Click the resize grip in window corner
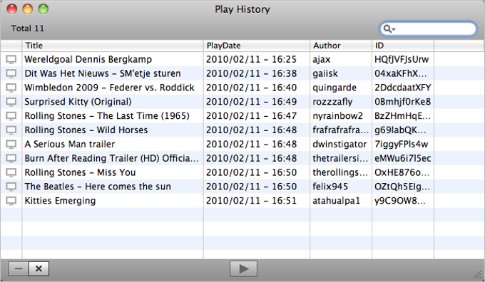Screen dimensions: 485x282 coord(478,275)
